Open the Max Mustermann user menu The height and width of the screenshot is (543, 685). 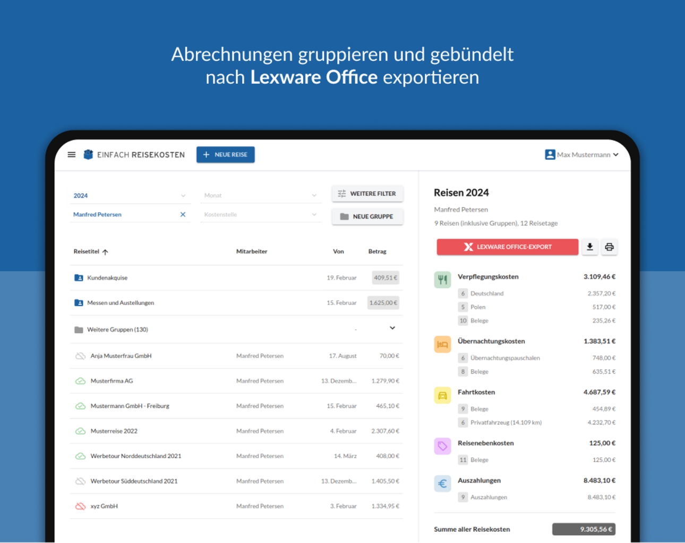click(582, 155)
